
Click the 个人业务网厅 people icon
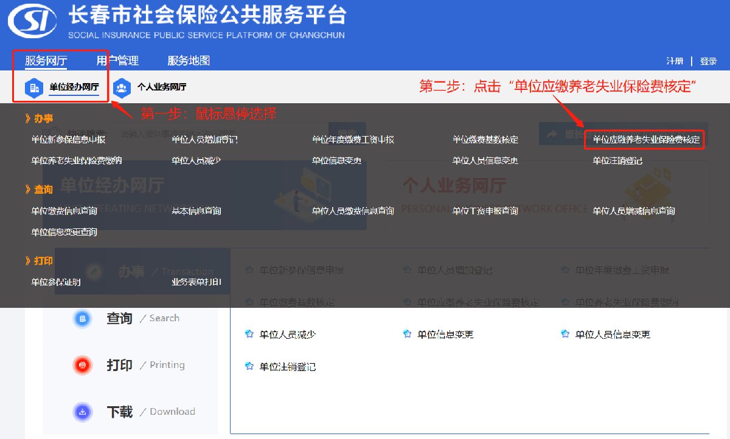pos(122,87)
